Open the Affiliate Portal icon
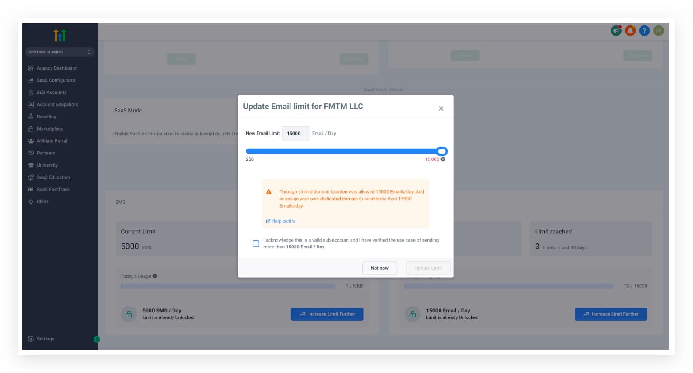 [30, 141]
